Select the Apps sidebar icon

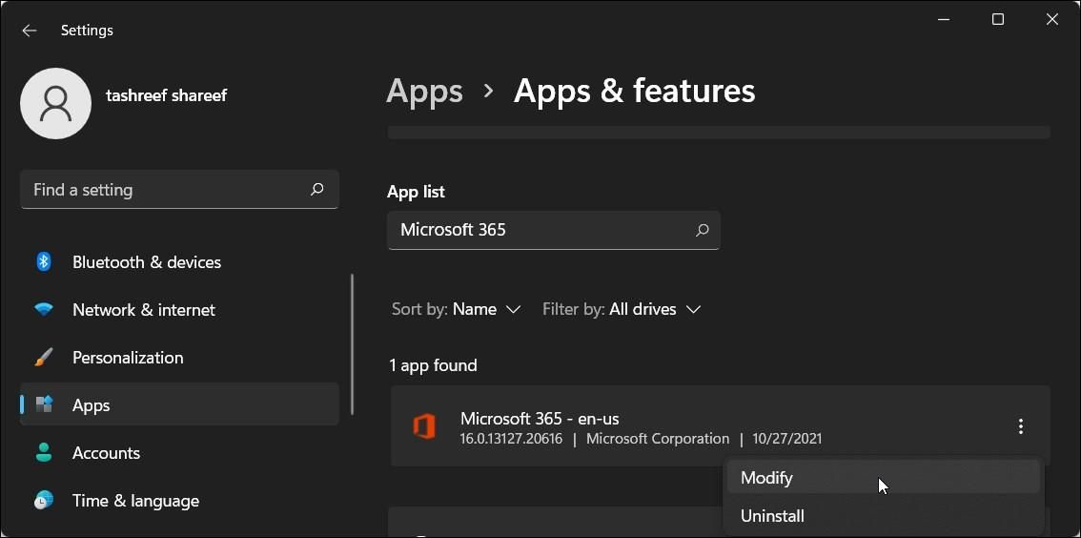44,404
